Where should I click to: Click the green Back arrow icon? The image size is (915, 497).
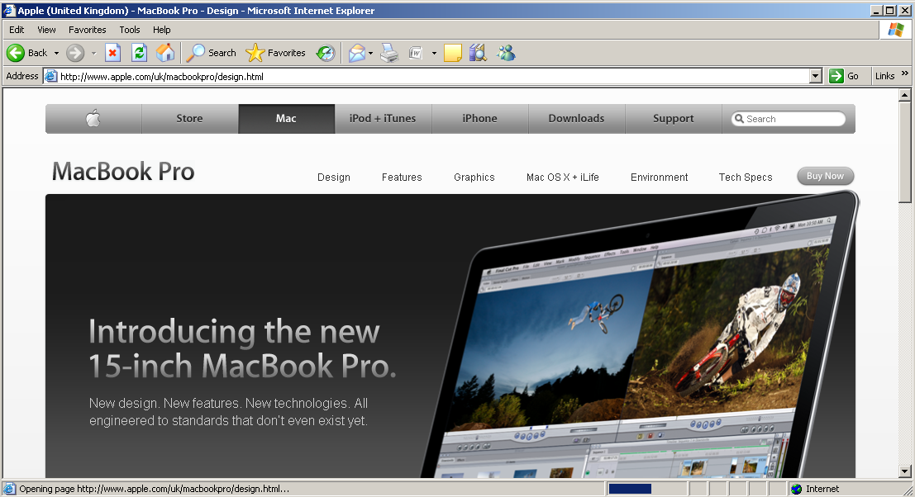click(16, 53)
